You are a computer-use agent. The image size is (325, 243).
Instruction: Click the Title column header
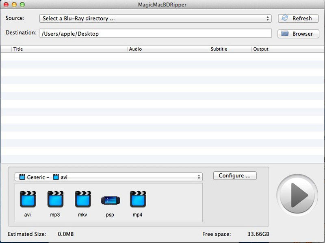pos(69,49)
